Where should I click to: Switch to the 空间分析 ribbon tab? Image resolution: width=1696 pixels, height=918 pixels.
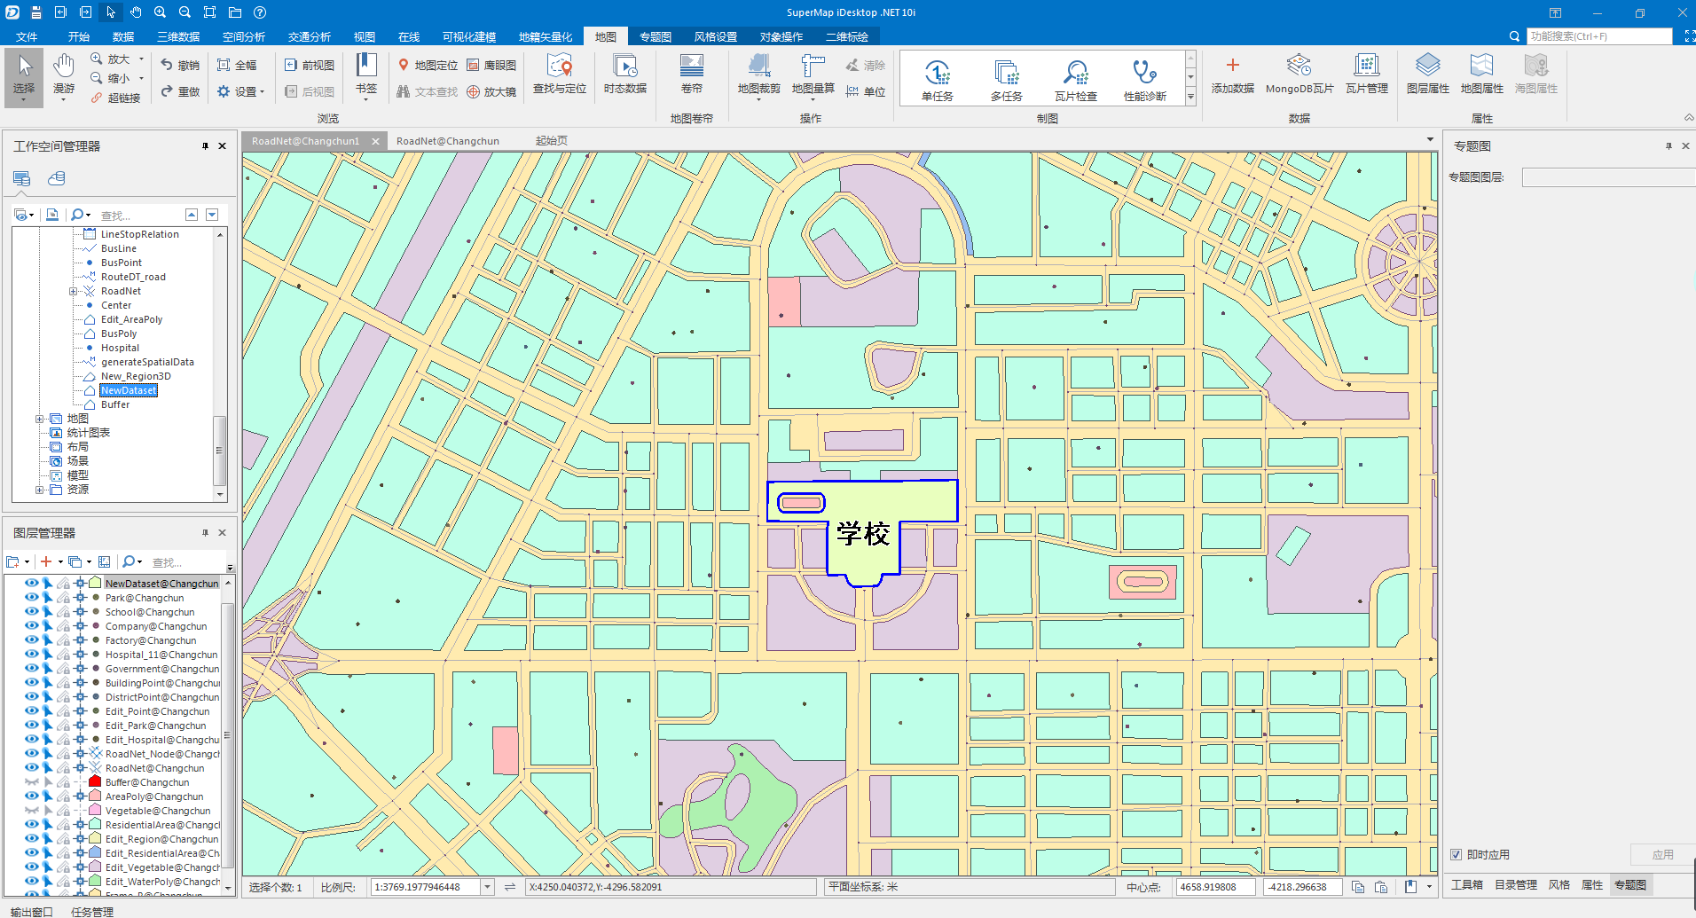[244, 36]
